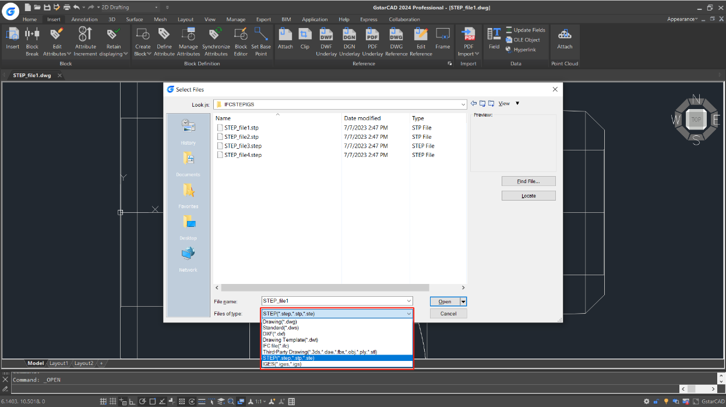Screen dimensions: 726x407
Task: Expand the 2D Drafting workspace dropdown
Action: tap(157, 7)
